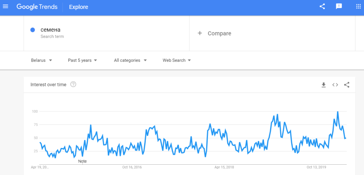
Task: Click the chart peak at 100
Action: point(338,112)
